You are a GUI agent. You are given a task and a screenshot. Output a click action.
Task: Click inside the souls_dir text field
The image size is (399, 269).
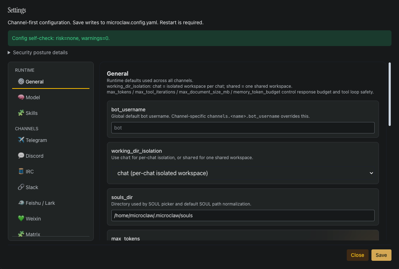[x=243, y=215]
